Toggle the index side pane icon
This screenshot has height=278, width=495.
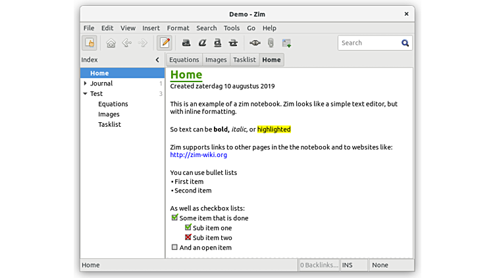pos(89,43)
